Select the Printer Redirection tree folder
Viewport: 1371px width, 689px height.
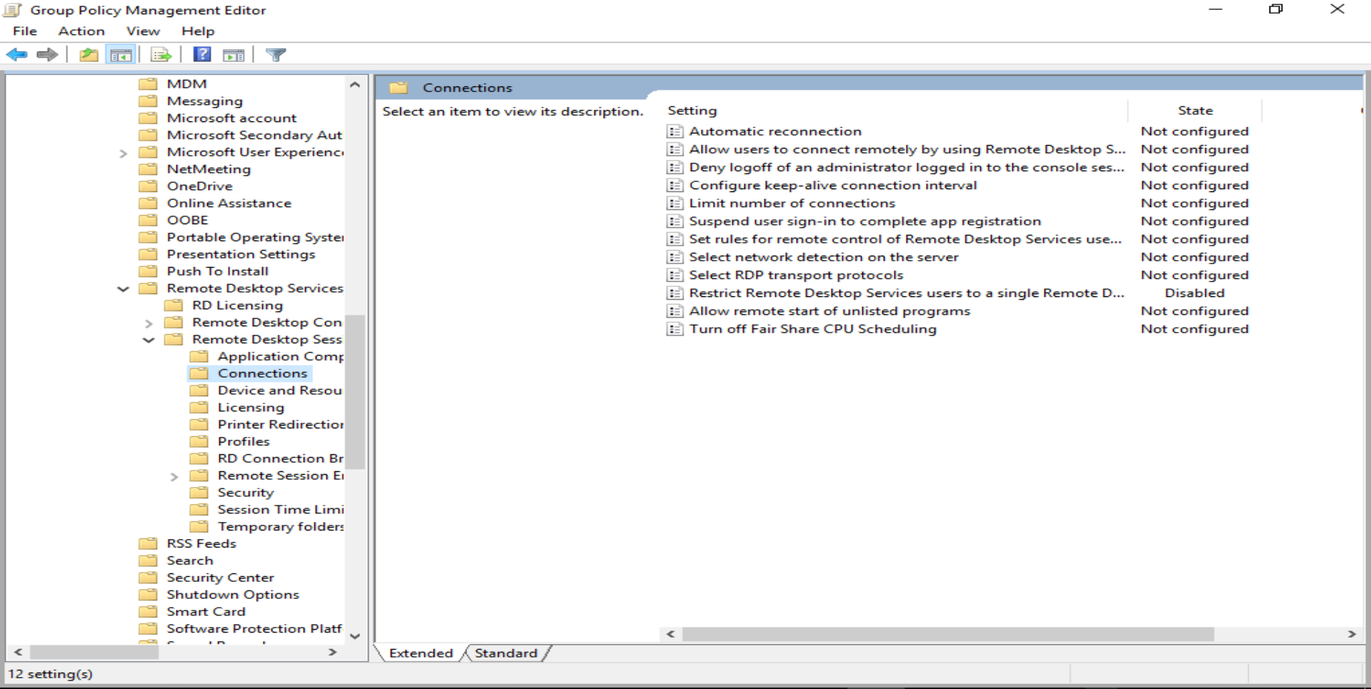(x=280, y=425)
